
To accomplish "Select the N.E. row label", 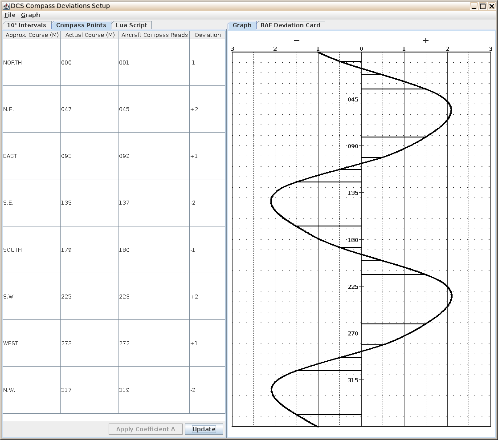I will click(8, 109).
